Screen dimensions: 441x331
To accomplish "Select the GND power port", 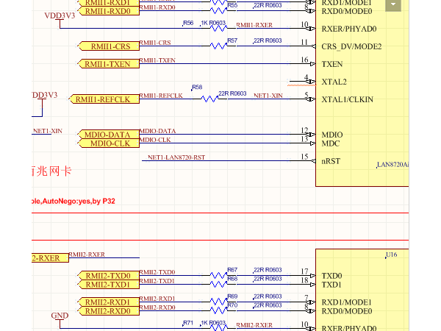I will click(x=60, y=316).
